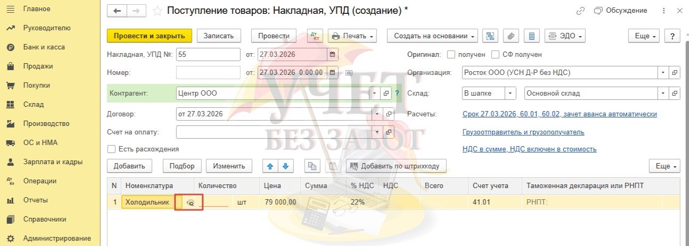689x246 pixels.
Task: Click Добавить по штрихкоду
Action: 396,166
